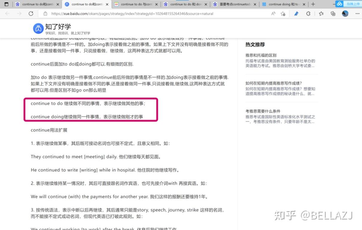Screen dimensions: 362x230
Task: Click the 知了好学 owl logo
Action: [x=38, y=28]
